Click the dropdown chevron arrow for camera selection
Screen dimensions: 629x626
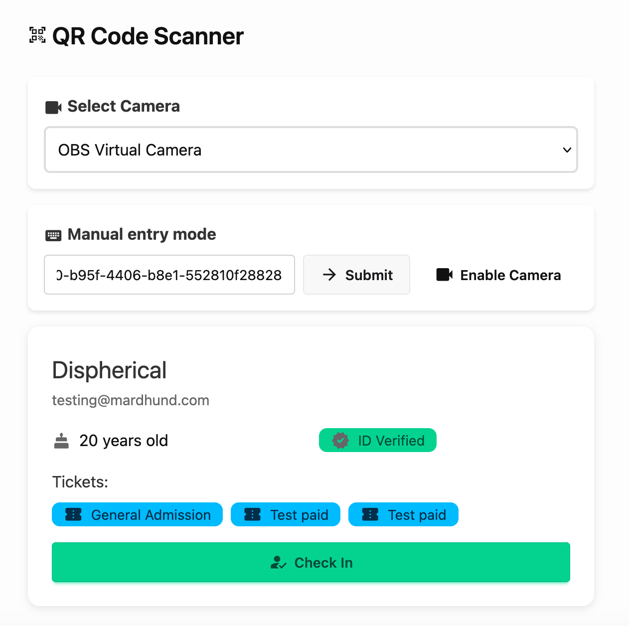point(567,150)
